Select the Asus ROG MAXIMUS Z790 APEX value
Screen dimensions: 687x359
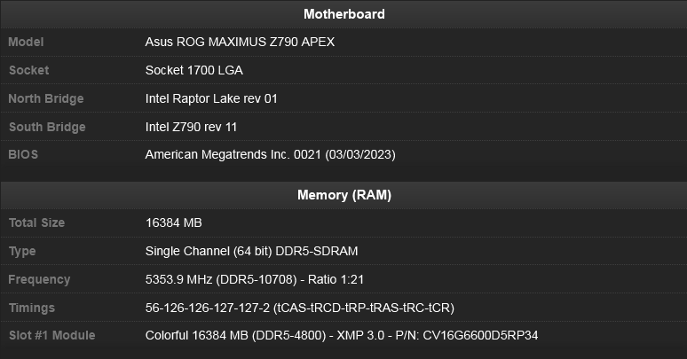pos(240,42)
